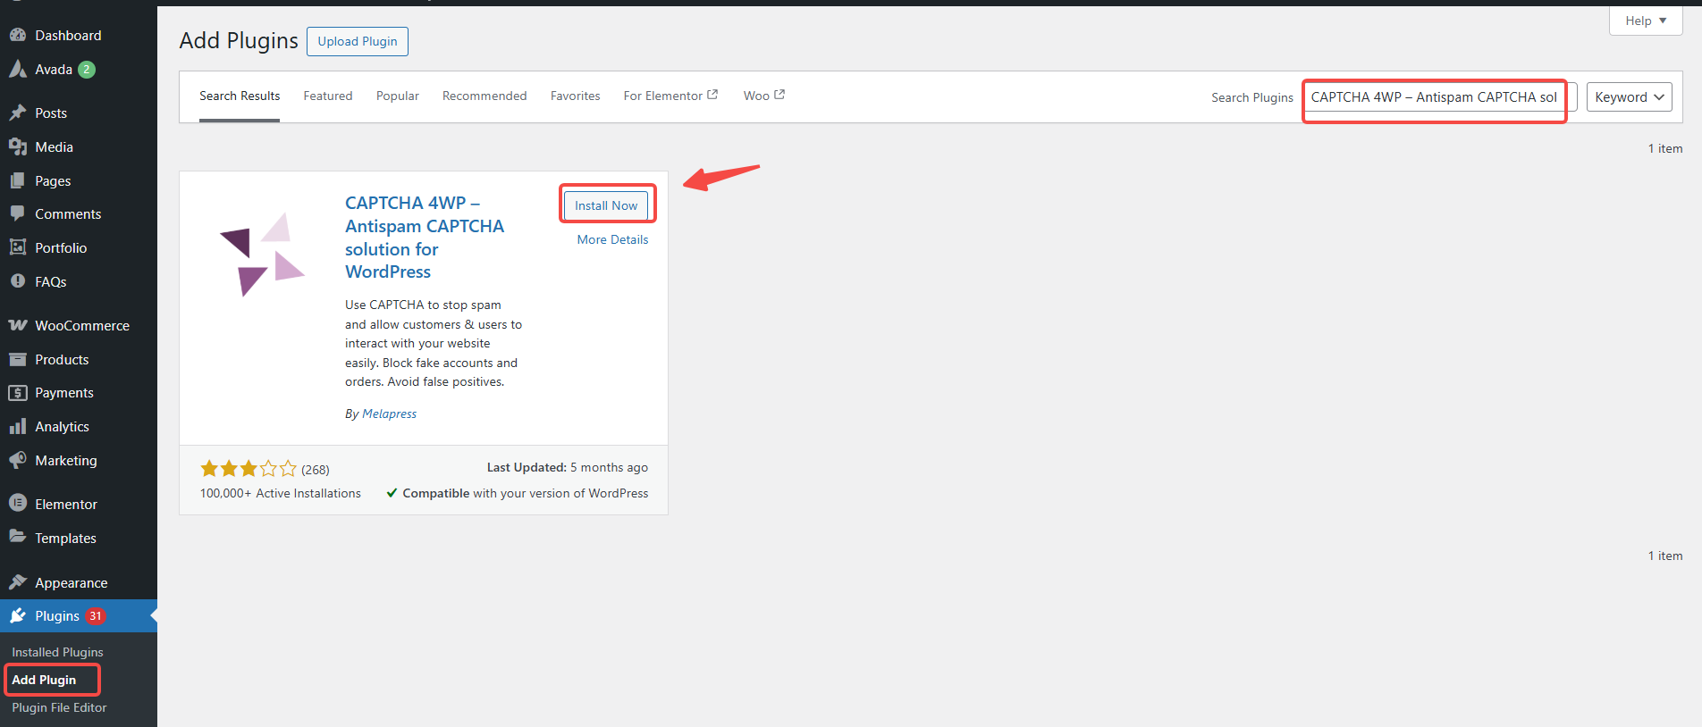
Task: Open the For Elementor external tab
Action: tap(670, 96)
